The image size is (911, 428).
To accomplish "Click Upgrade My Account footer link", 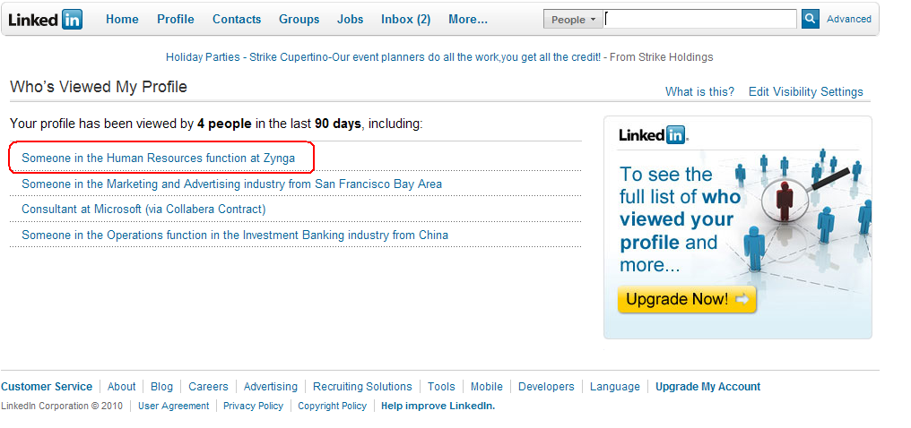I will click(707, 387).
